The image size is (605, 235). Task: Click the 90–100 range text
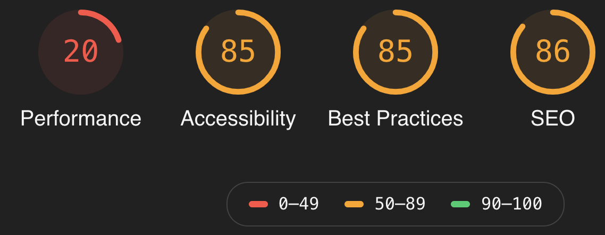(511, 204)
